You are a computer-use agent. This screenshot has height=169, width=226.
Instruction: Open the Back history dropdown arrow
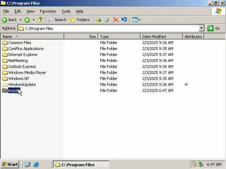(20, 20)
